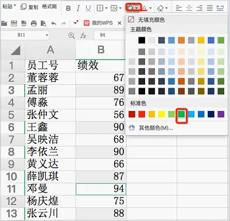Select column A header
Image resolution: width=230 pixels, height=221 pixels.
tap(50, 50)
